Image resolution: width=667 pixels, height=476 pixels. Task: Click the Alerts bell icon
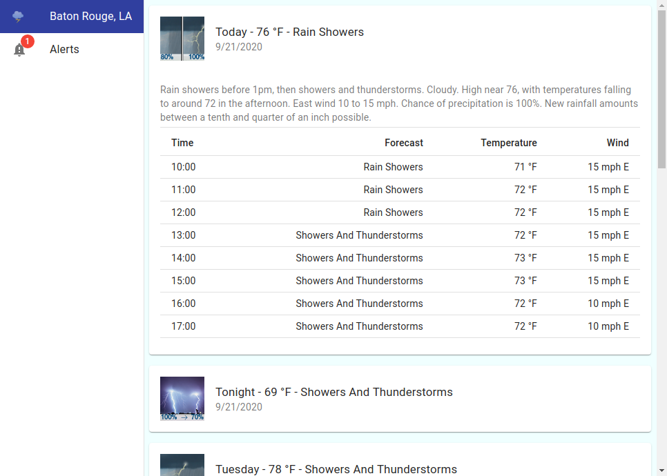click(x=19, y=50)
